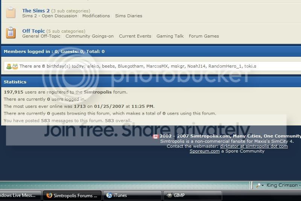Click the Off Topic clipboard icon
The image size is (301, 201).
(x=11, y=33)
